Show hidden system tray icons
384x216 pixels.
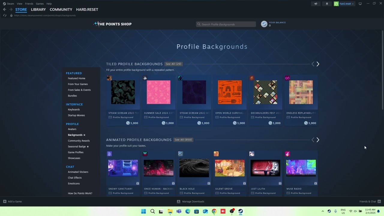(323, 211)
